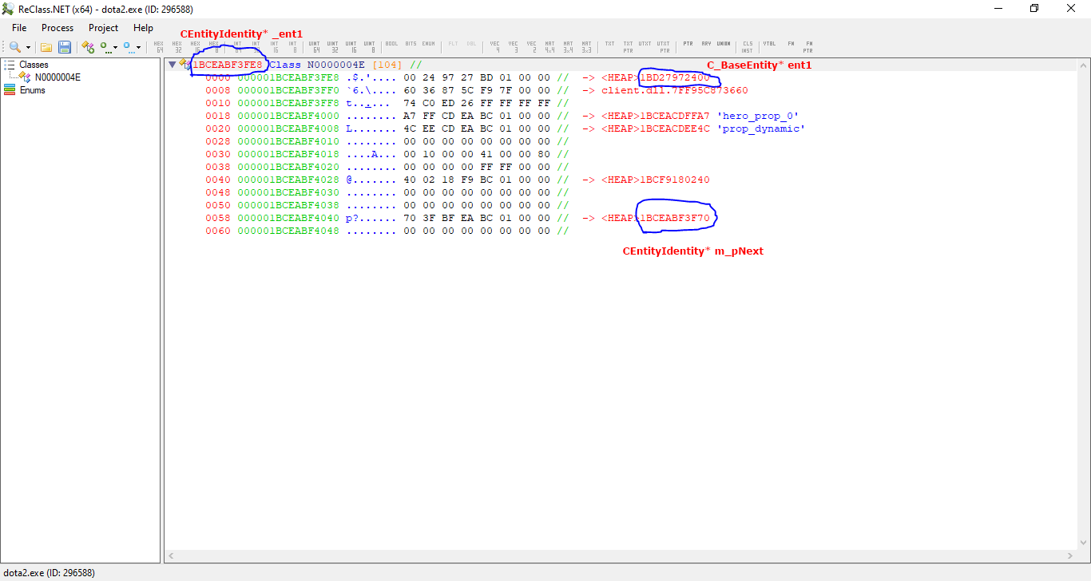Click the 'hero_prop_0' string value
This screenshot has width=1091, height=581.
click(757, 116)
